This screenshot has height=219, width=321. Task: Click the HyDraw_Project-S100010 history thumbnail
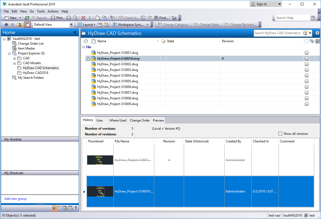[100, 191]
